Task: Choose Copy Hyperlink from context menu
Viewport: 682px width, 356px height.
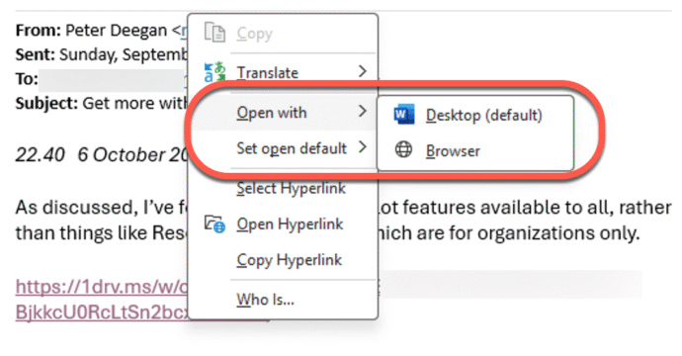Action: click(x=283, y=260)
